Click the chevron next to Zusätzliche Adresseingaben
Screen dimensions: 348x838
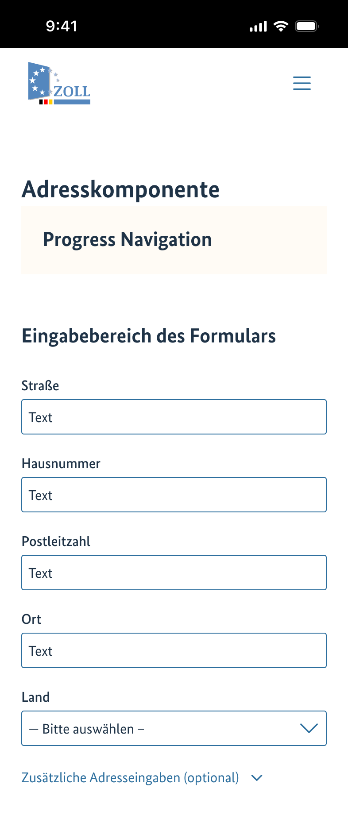257,777
